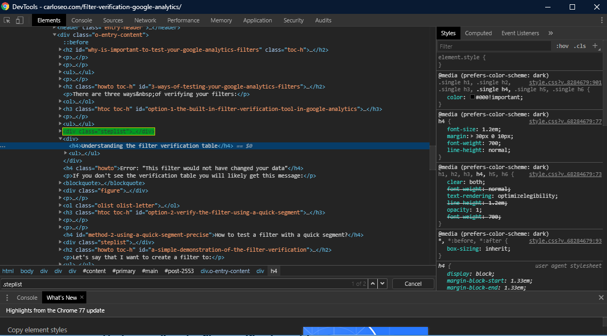Screen dimensions: 607x336
Task: Open style.css line 901 source link
Action: [565, 83]
